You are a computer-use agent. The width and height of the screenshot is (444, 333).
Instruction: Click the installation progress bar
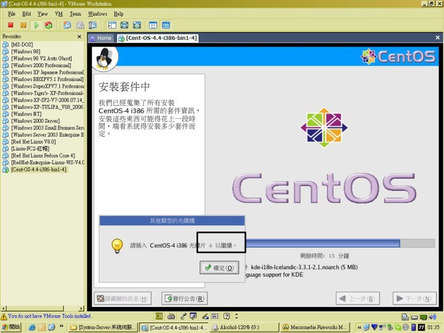click(x=340, y=243)
